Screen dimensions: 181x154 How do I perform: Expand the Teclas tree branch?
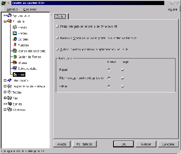(5, 92)
